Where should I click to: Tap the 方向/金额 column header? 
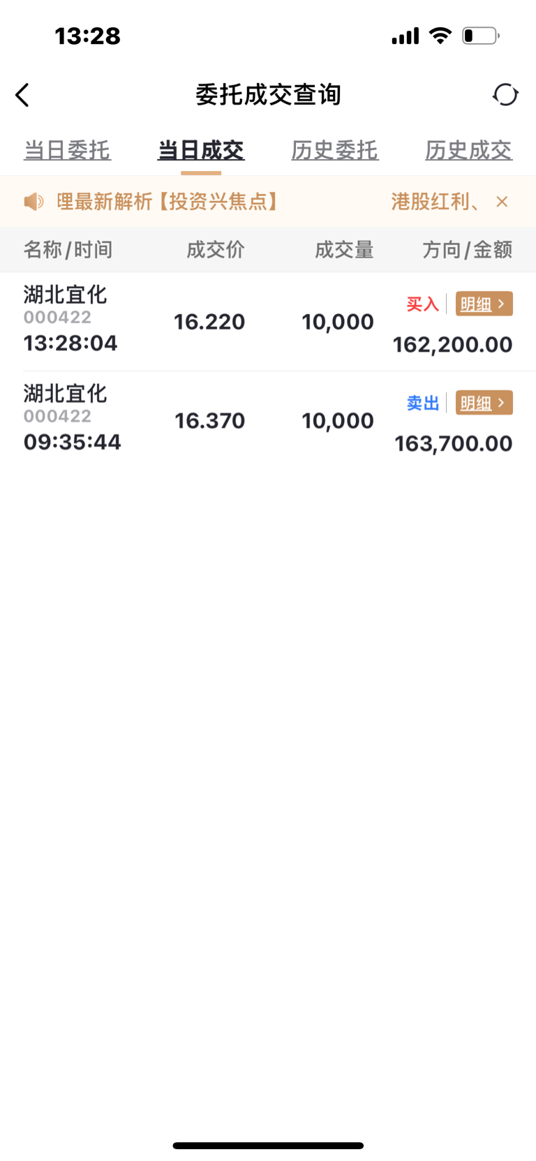pyautogui.click(x=467, y=250)
